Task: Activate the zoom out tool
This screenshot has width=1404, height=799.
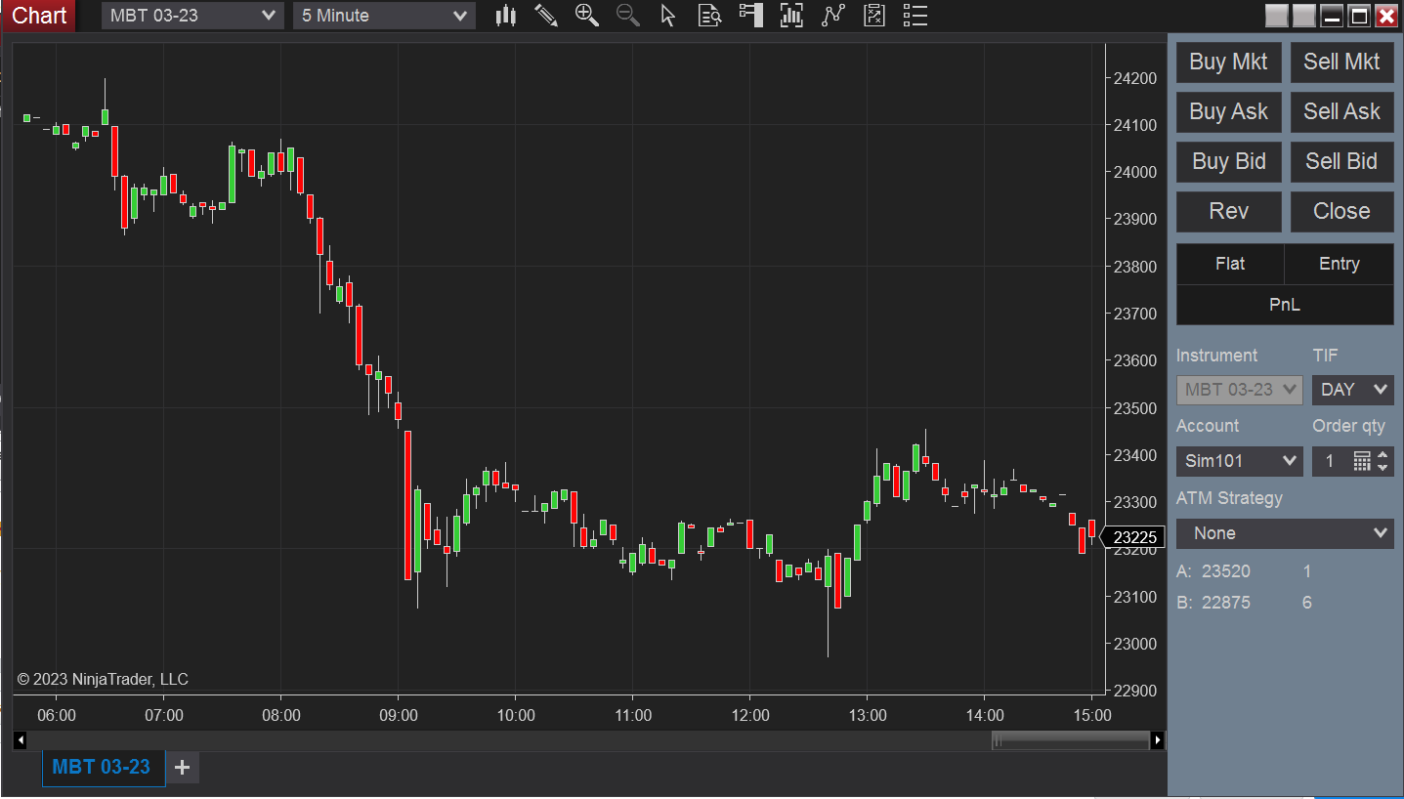Action: click(x=628, y=15)
